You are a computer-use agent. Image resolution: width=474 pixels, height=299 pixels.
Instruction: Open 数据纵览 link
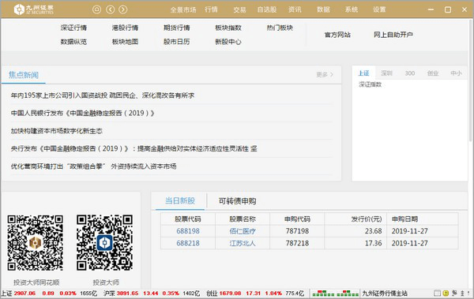73,42
